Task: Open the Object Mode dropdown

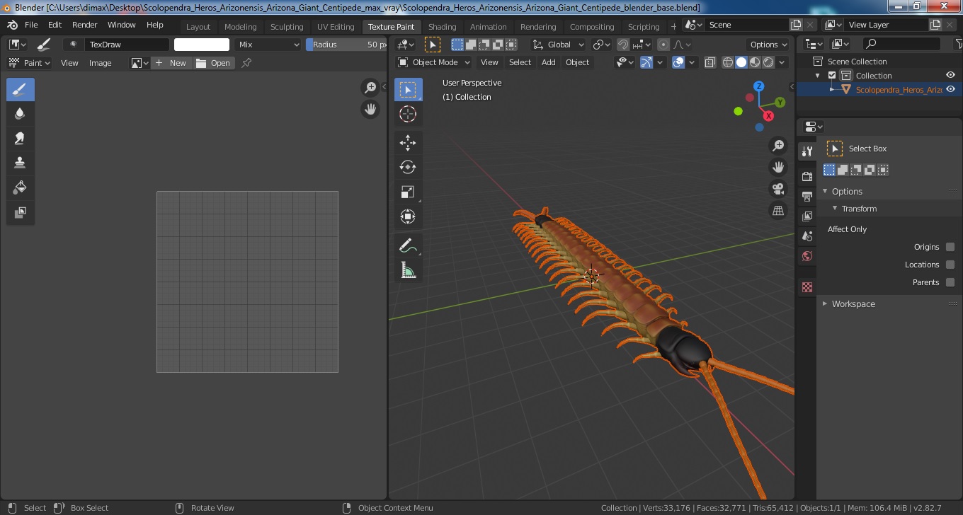Action: click(434, 62)
